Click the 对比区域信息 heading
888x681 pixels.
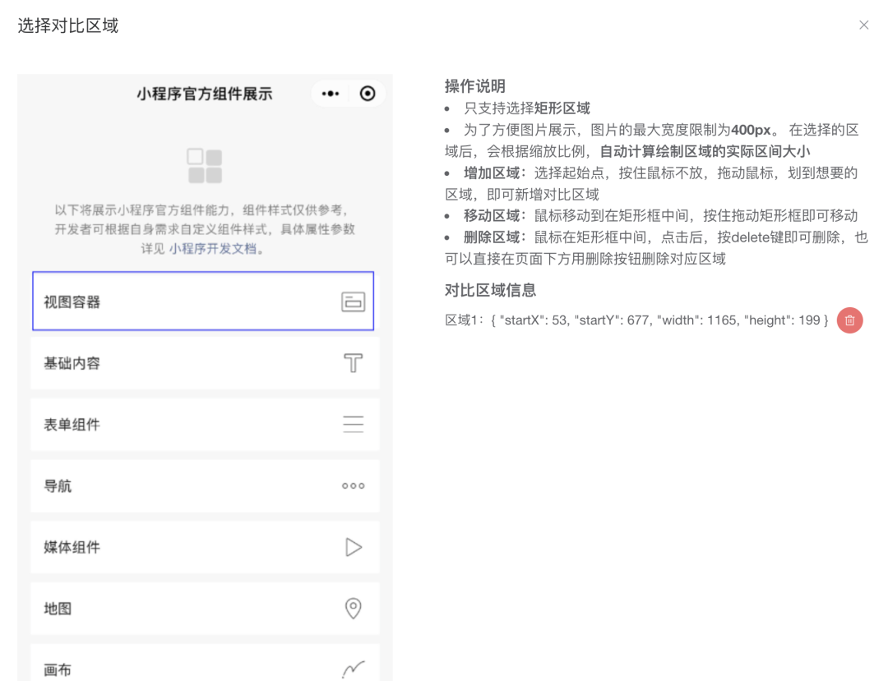pos(490,290)
